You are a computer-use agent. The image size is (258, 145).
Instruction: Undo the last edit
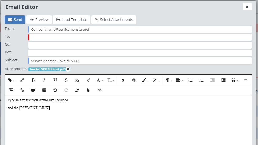pyautogui.click(x=55, y=90)
